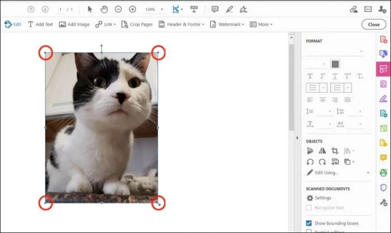Justify text alignment
The width and height of the screenshot is (391, 233).
(x=347, y=100)
